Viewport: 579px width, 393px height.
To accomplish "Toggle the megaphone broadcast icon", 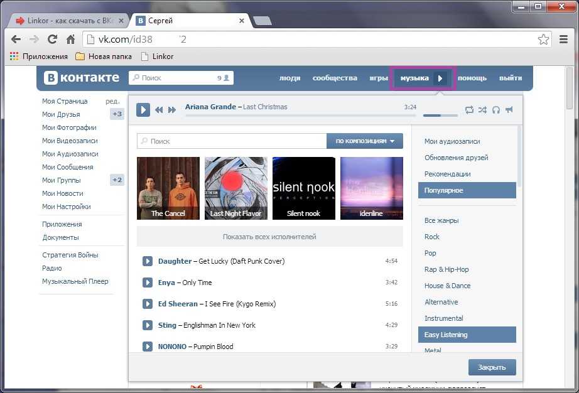I will 509,110.
